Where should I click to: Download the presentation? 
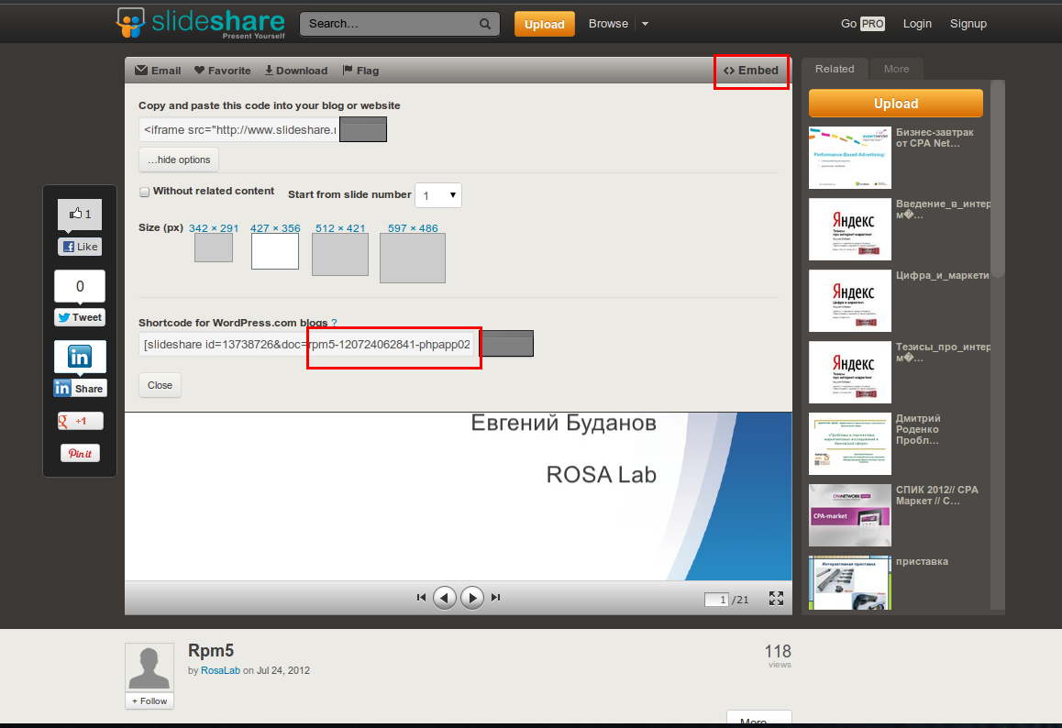[x=296, y=71]
